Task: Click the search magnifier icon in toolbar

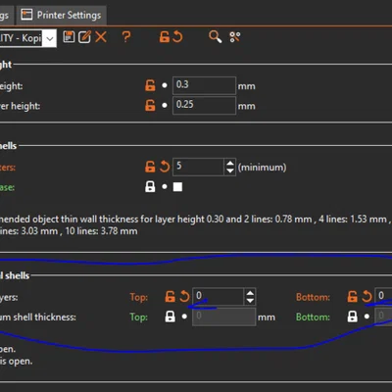Action: pyautogui.click(x=215, y=36)
